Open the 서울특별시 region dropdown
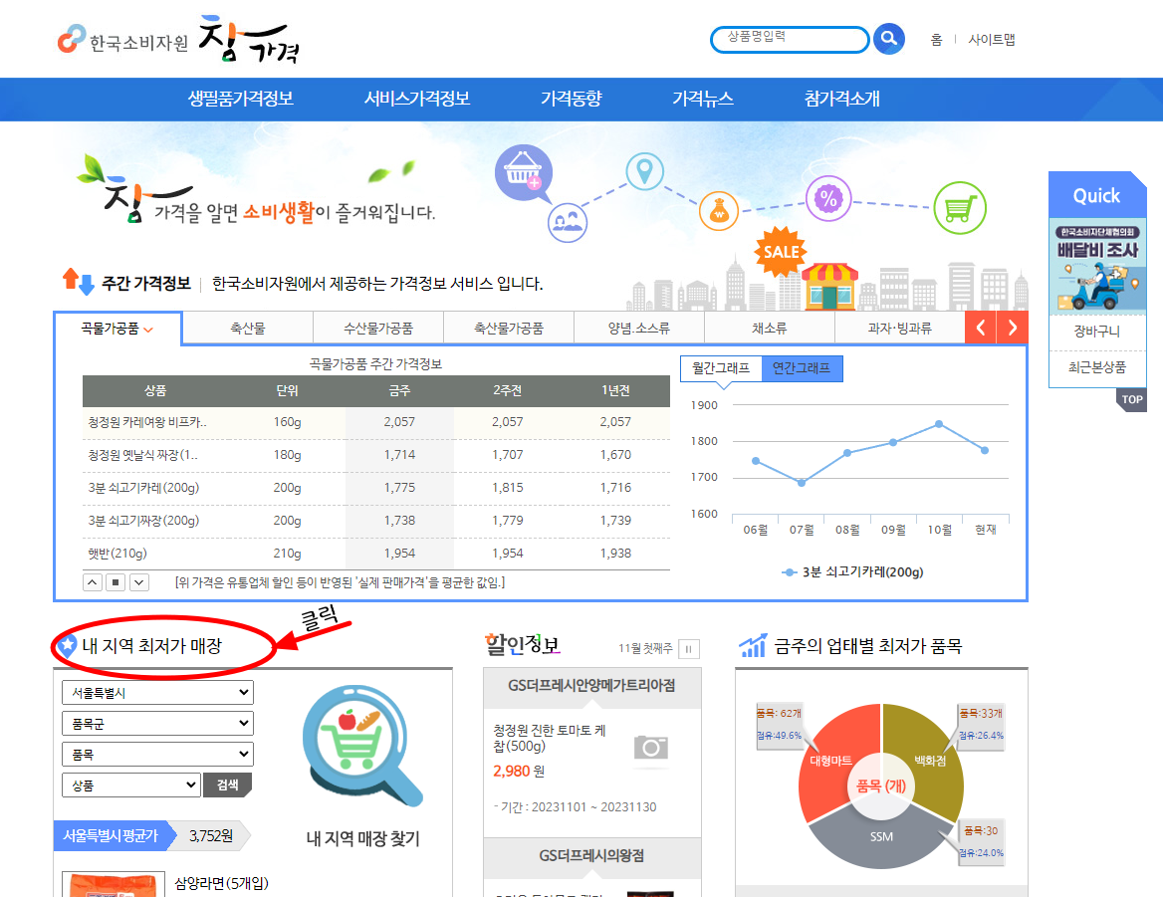The image size is (1163, 897). pyautogui.click(x=157, y=692)
